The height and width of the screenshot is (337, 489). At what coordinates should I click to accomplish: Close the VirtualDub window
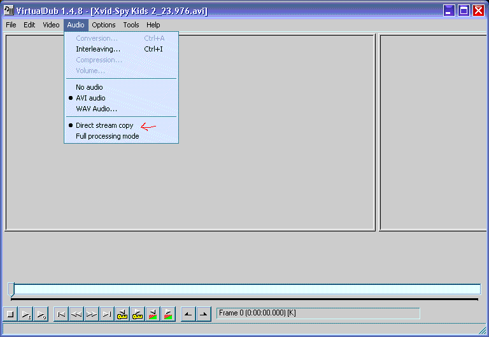pyautogui.click(x=478, y=11)
